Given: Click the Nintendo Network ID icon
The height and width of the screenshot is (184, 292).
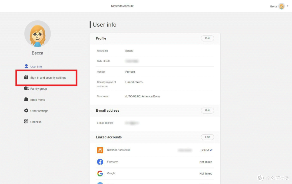Looking at the screenshot, I should click(100, 150).
